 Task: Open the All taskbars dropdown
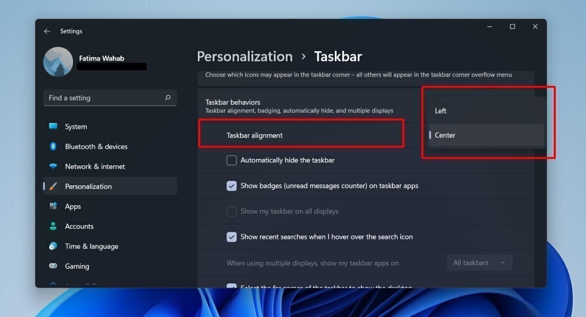[480, 262]
